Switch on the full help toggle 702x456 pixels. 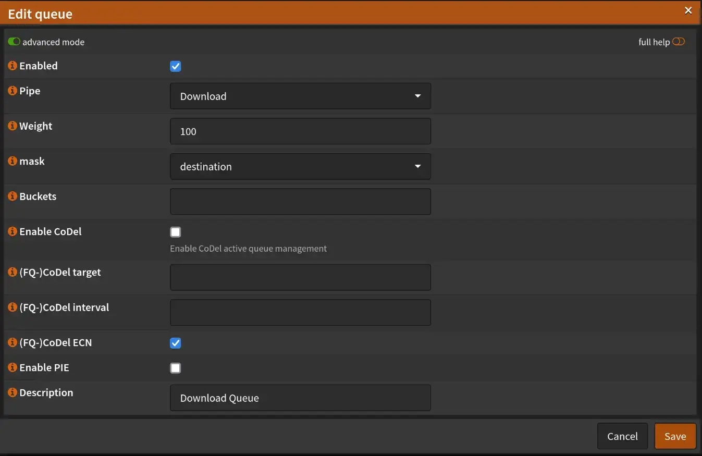(x=678, y=42)
